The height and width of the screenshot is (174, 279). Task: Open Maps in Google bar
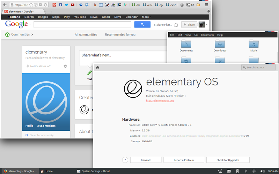56,17
